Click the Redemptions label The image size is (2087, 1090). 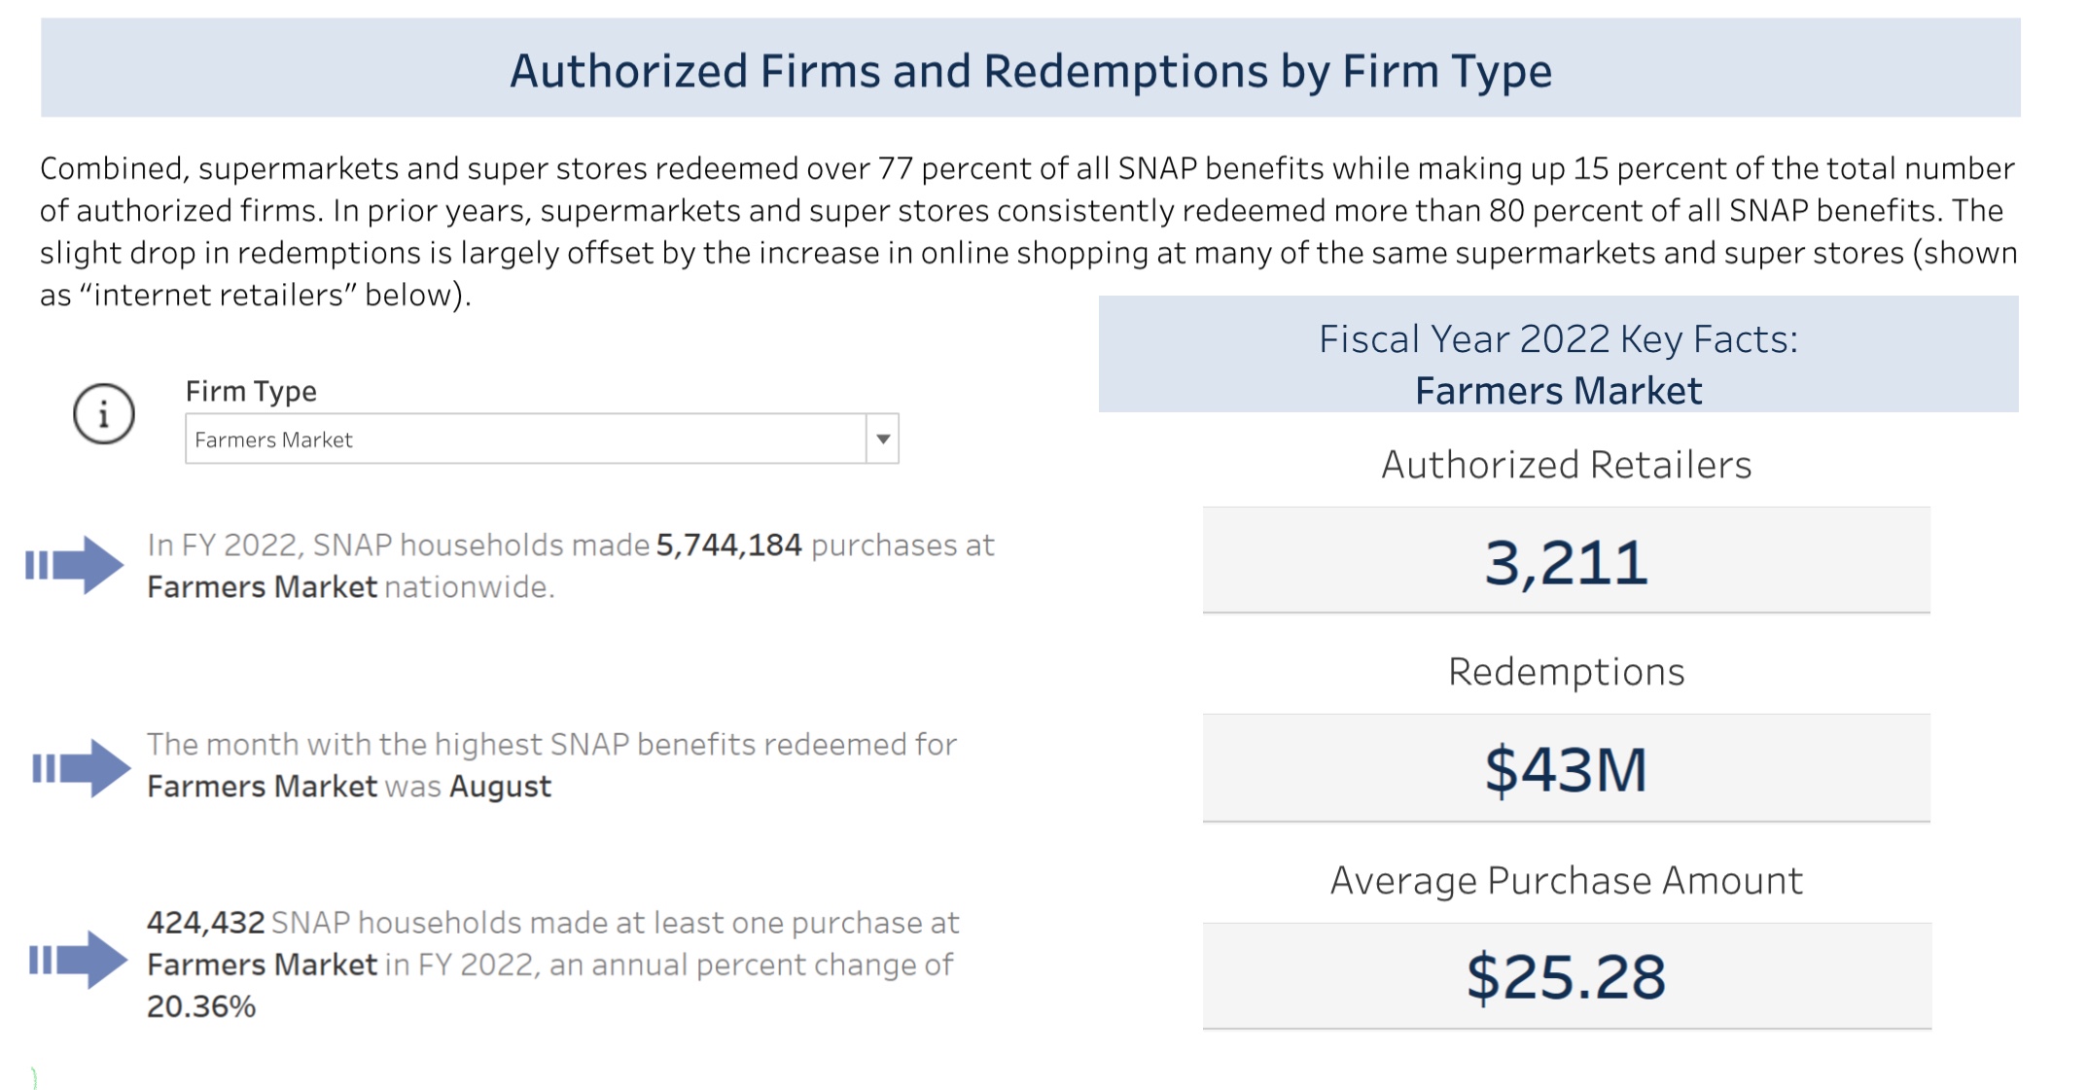click(1566, 672)
